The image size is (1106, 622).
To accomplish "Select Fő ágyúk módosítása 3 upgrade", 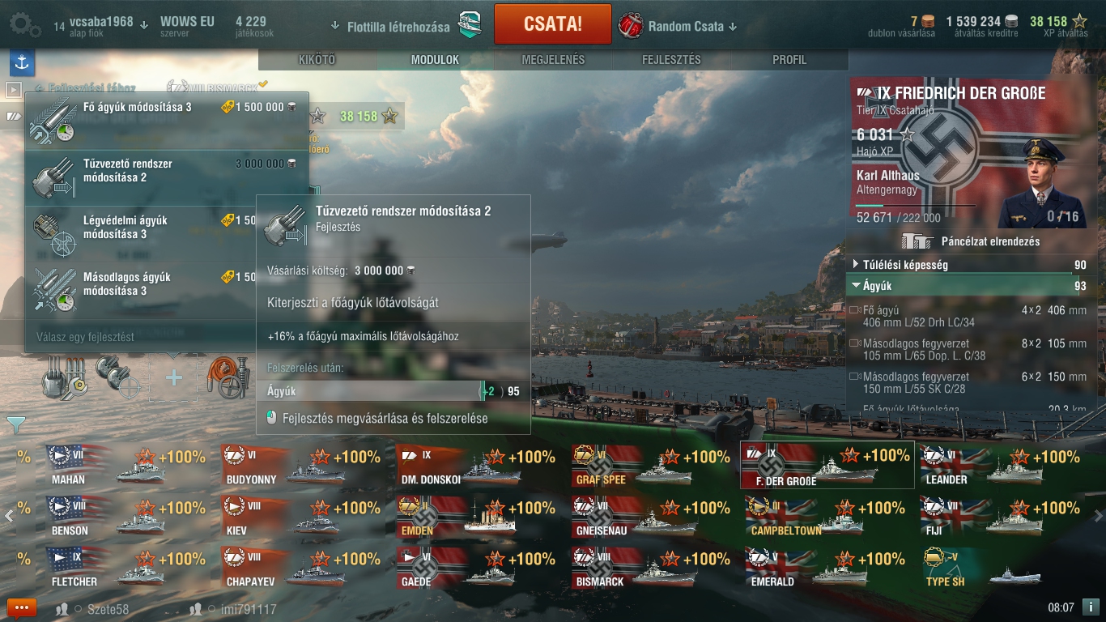I will [x=167, y=121].
